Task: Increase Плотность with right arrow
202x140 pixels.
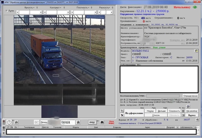Action: point(95,12)
